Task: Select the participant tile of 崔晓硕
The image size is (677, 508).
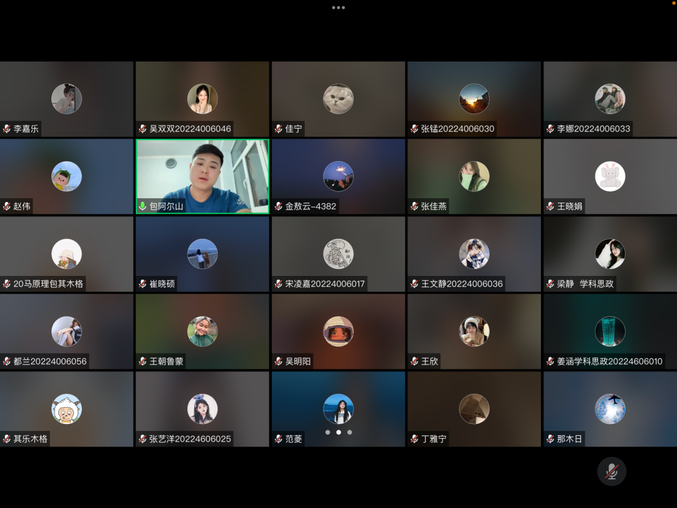Action: (x=202, y=254)
